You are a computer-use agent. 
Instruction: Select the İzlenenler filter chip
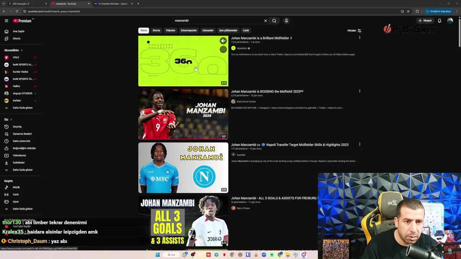(x=208, y=31)
